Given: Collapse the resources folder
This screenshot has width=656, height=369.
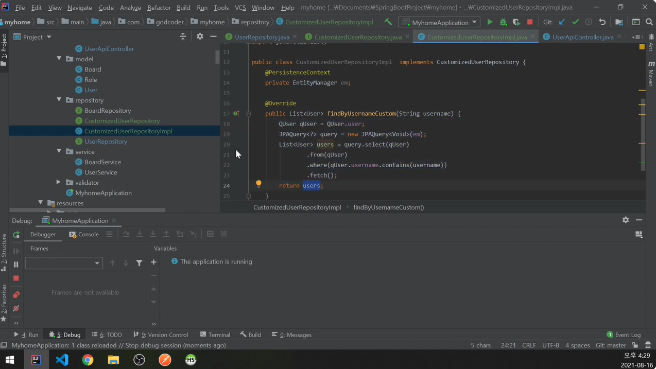Looking at the screenshot, I should 40,203.
